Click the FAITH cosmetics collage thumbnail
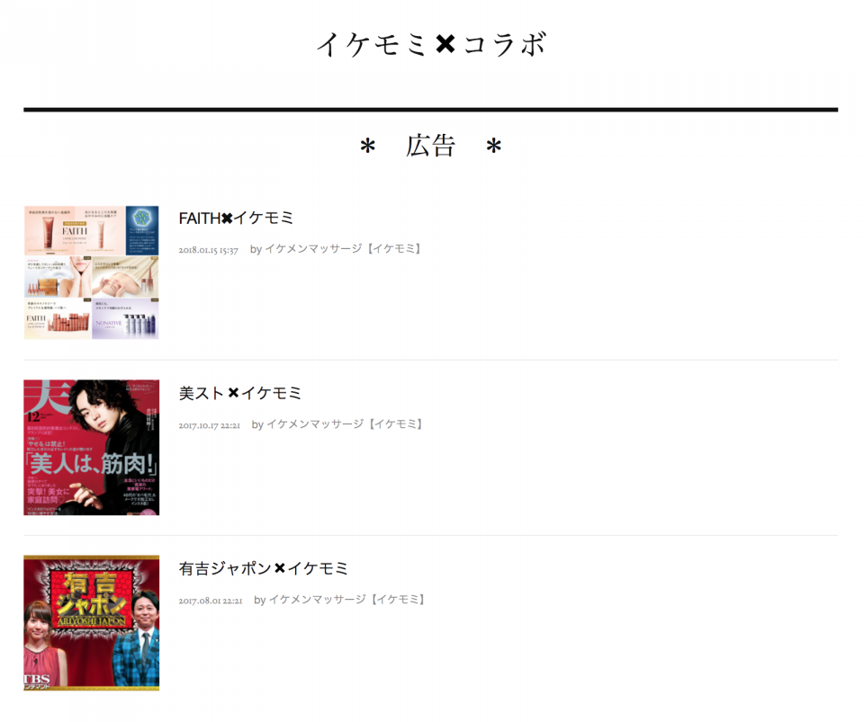This screenshot has height=722, width=864. (91, 272)
